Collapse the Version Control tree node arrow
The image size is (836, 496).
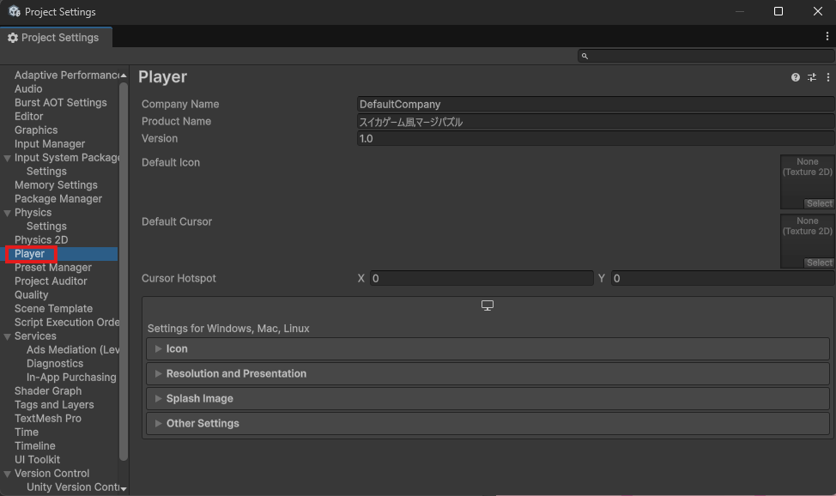(x=8, y=475)
